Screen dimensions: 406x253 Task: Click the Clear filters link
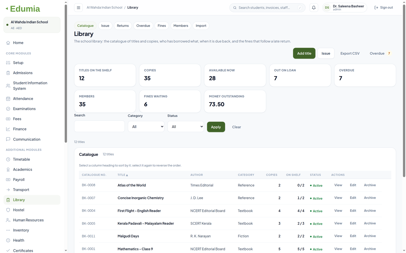[237, 127]
